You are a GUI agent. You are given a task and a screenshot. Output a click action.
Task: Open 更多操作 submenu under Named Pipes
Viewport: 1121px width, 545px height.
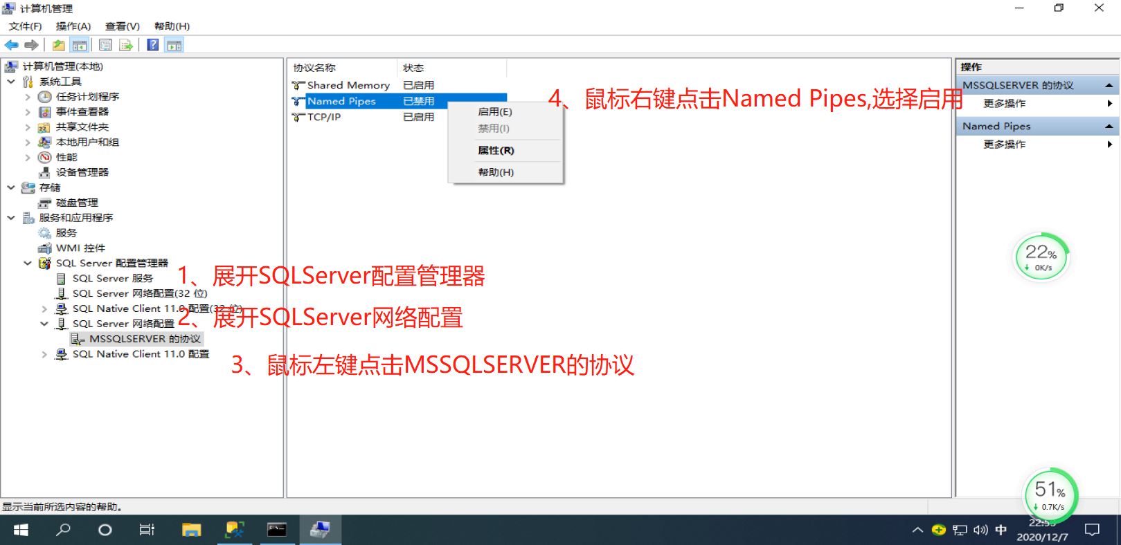pyautogui.click(x=1005, y=145)
